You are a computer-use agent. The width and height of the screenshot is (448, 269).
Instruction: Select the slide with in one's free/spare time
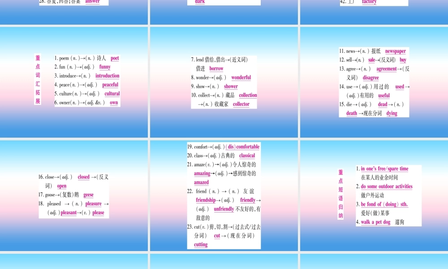point(374,195)
